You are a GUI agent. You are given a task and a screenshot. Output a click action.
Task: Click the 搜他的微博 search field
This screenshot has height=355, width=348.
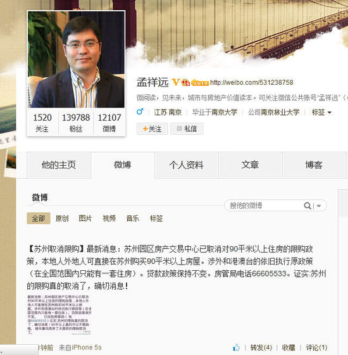(x=265, y=206)
